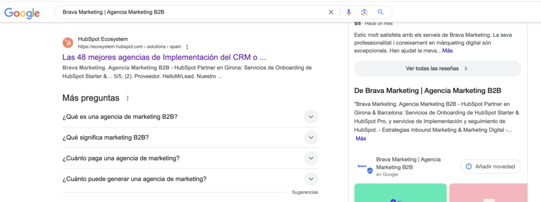Click the "5/5 · Hace un mes" review rating
Screen dimensions: 541x202
point(374,23)
